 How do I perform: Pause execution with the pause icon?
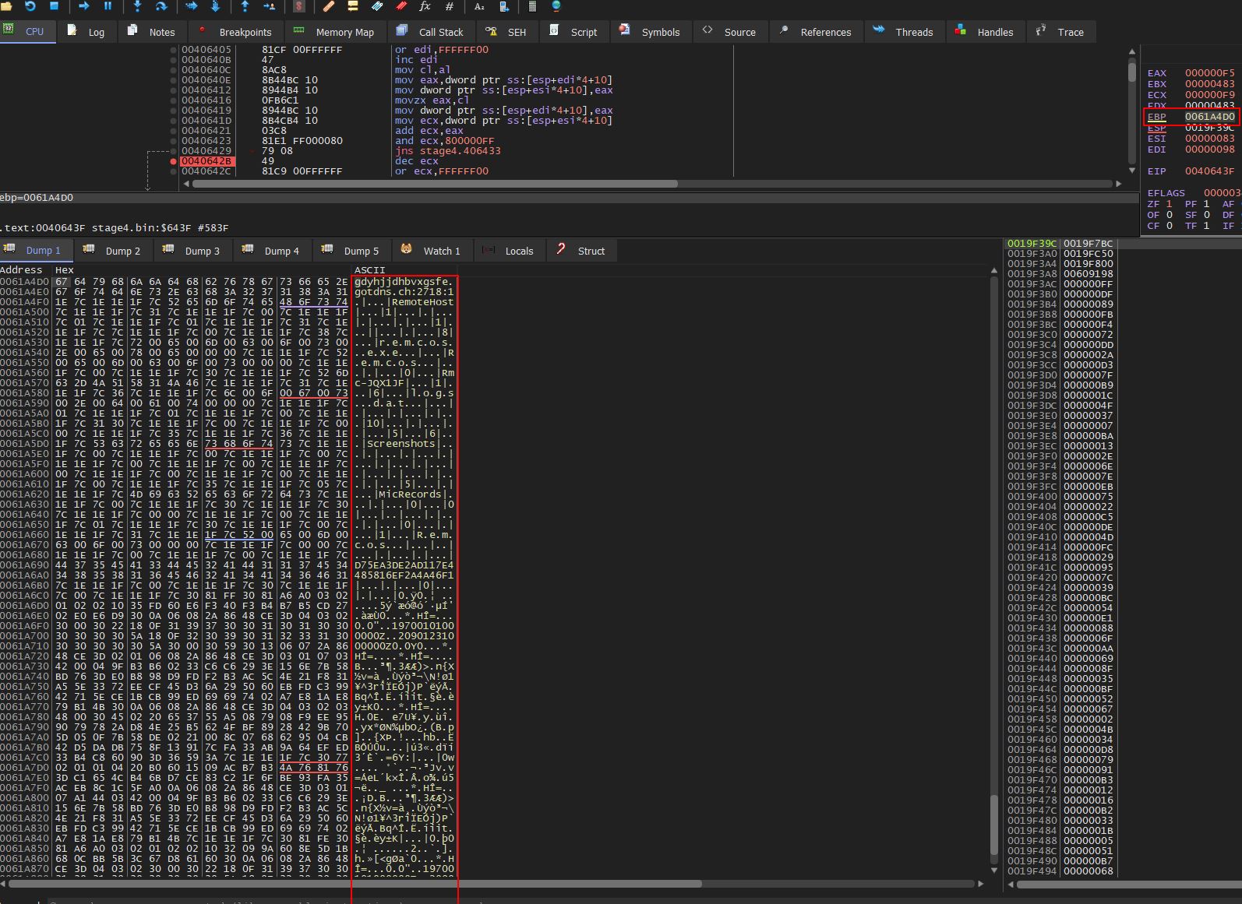coord(108,5)
